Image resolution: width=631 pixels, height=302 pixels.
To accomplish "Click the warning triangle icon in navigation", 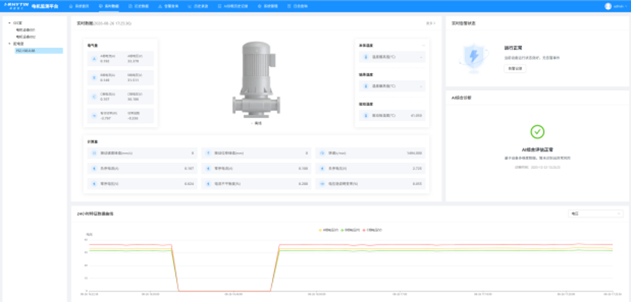I will click(160, 6).
